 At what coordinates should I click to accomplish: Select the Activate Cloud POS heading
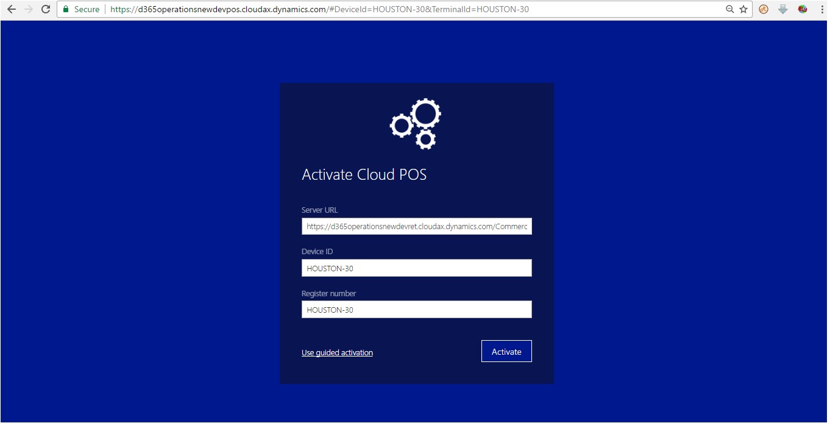364,175
